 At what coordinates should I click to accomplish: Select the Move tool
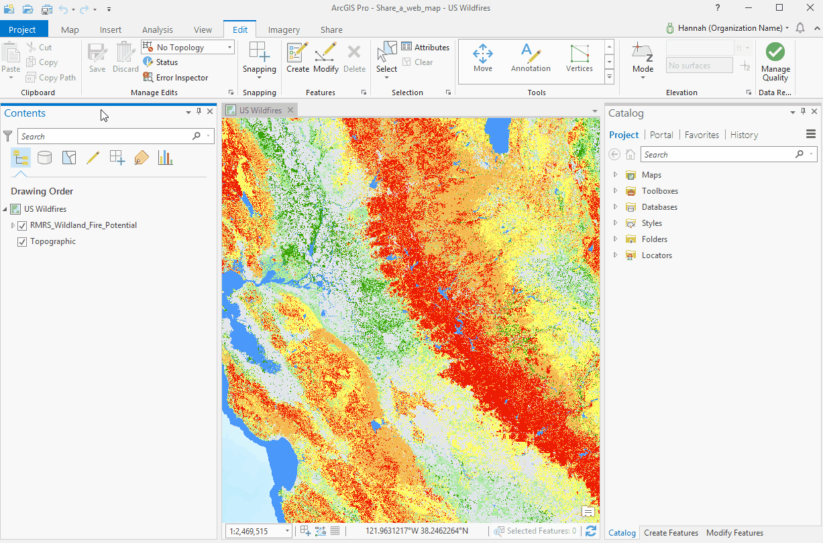click(x=483, y=59)
